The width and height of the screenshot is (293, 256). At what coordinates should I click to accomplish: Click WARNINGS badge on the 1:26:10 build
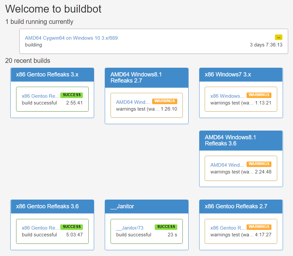pos(165,101)
